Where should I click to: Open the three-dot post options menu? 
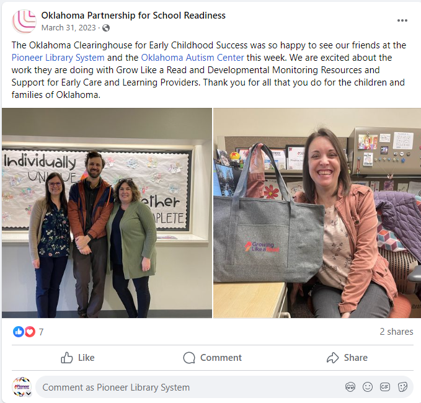(x=402, y=20)
